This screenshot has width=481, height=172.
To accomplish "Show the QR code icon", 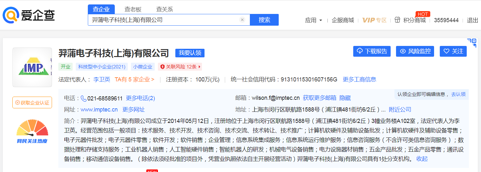I will pyautogui.click(x=472, y=43).
